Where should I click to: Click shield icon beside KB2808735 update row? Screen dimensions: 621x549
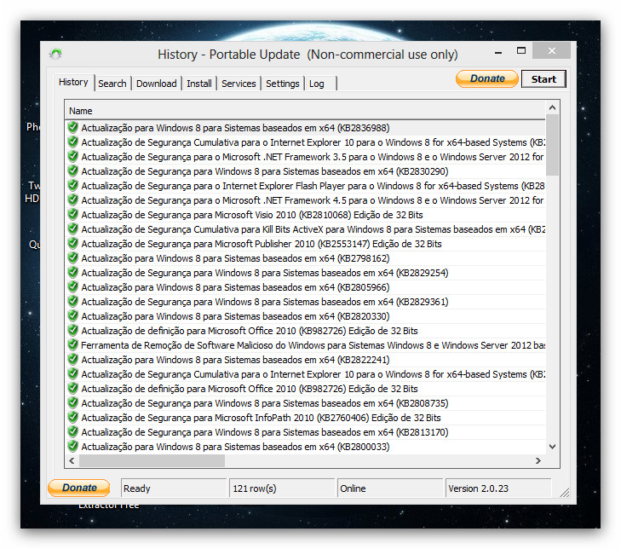[72, 402]
